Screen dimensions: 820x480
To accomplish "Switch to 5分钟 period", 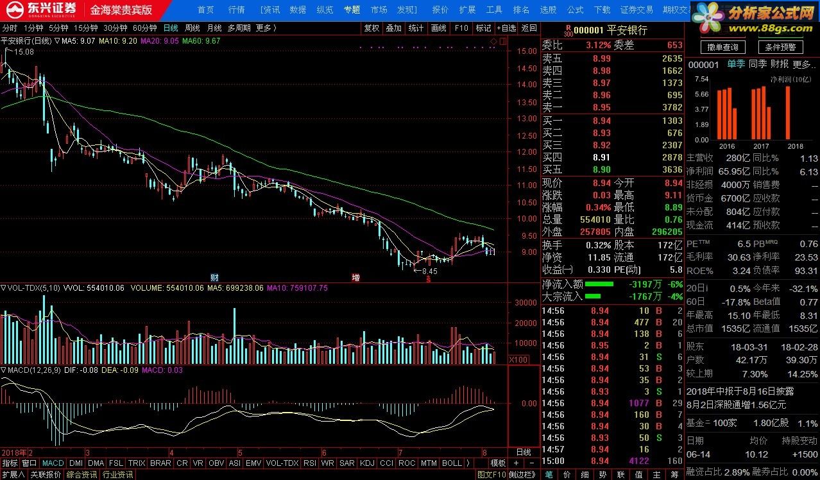I will (x=58, y=28).
